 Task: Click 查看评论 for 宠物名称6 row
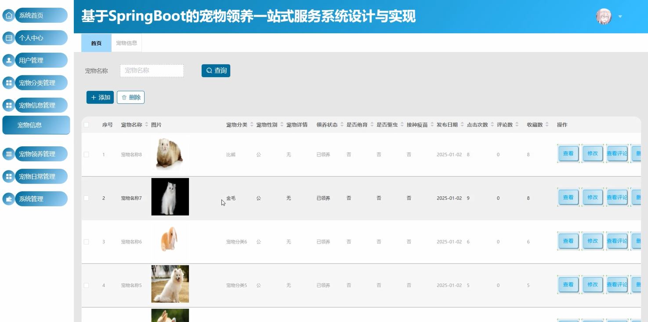coord(617,241)
